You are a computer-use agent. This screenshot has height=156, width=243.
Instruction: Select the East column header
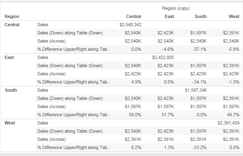click(169, 16)
